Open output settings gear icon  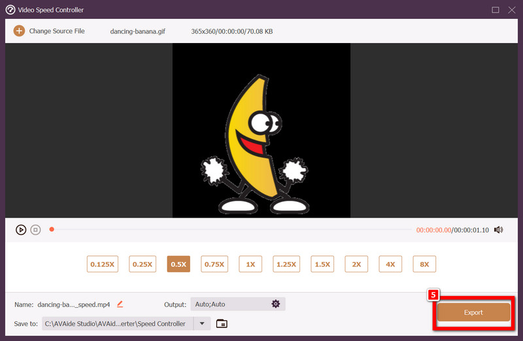coord(275,304)
